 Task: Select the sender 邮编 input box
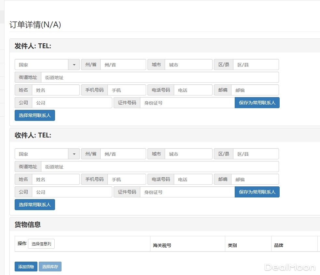click(255, 90)
